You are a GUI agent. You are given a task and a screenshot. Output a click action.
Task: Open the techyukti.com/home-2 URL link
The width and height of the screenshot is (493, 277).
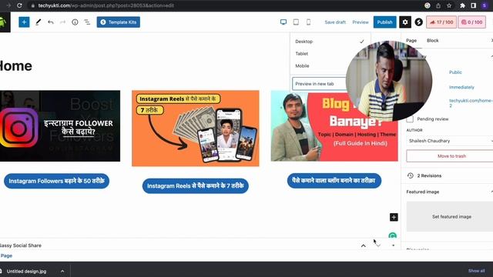[x=471, y=103]
